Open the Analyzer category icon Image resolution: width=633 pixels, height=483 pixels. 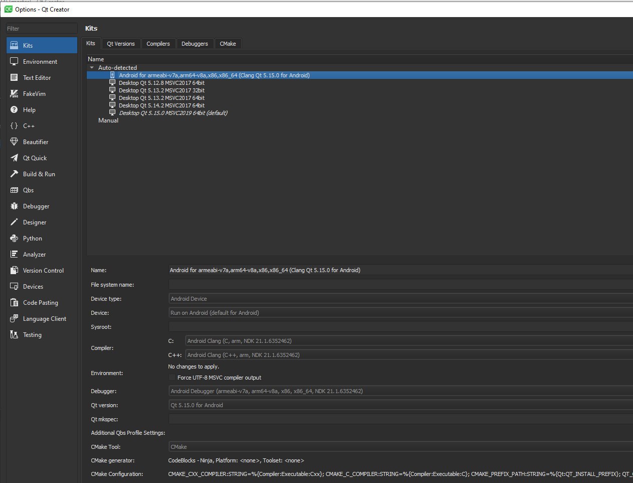(14, 254)
